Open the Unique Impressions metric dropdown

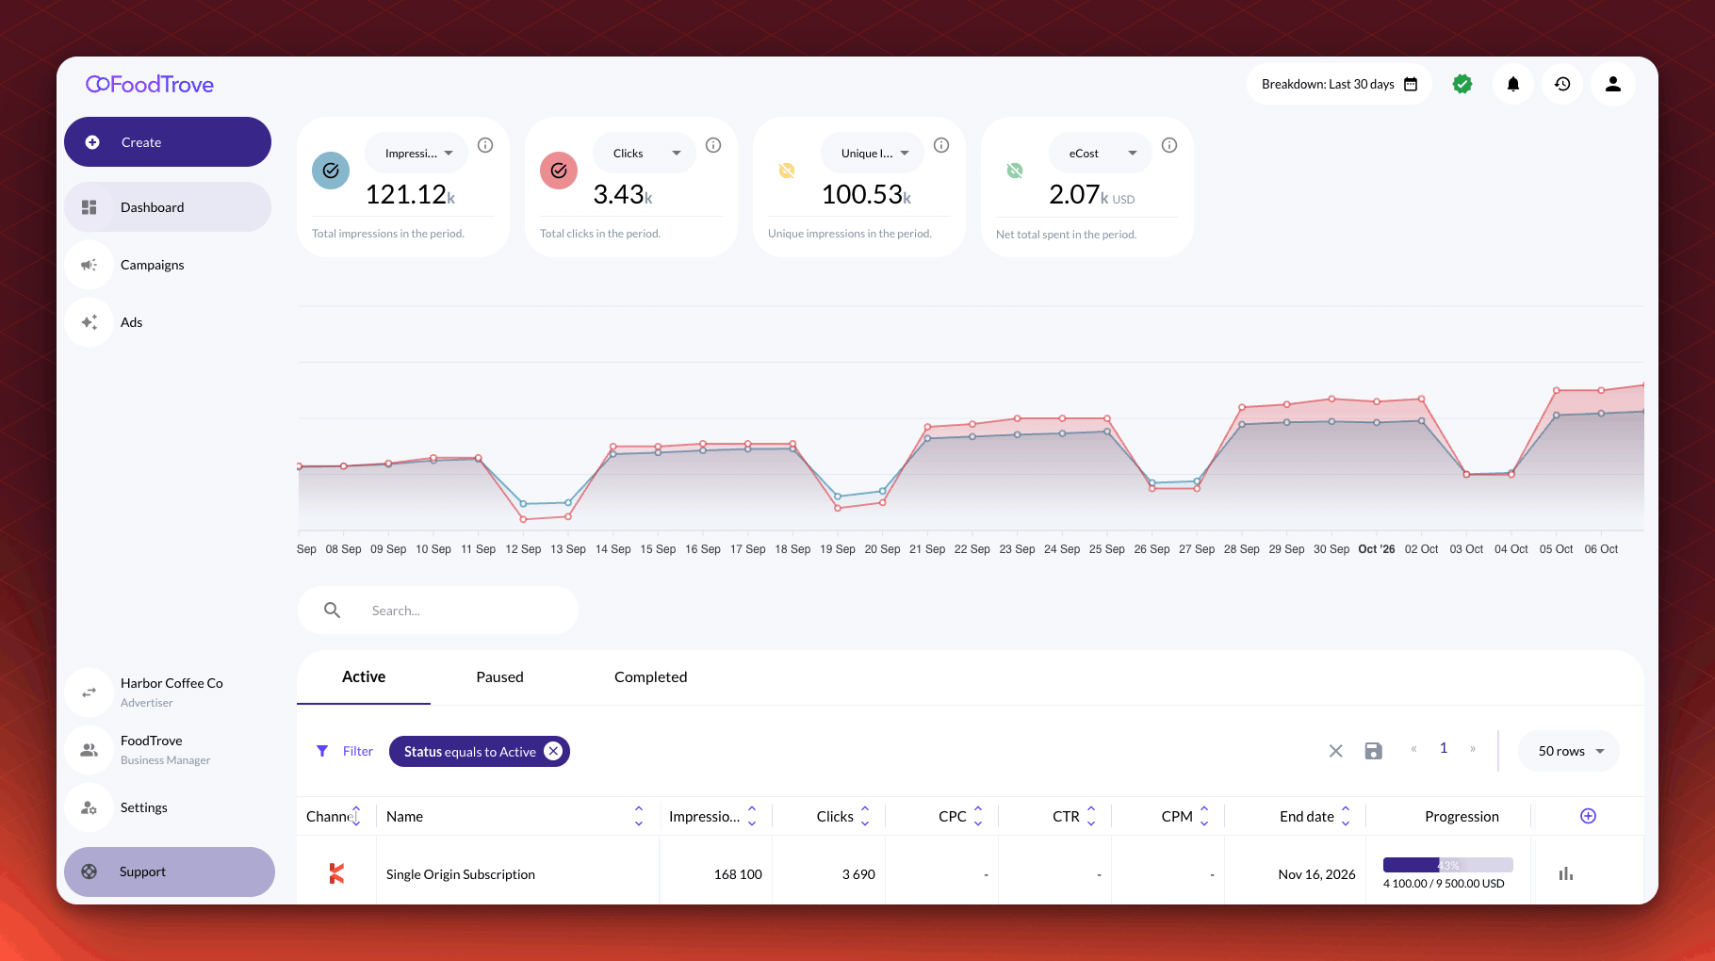(x=873, y=153)
